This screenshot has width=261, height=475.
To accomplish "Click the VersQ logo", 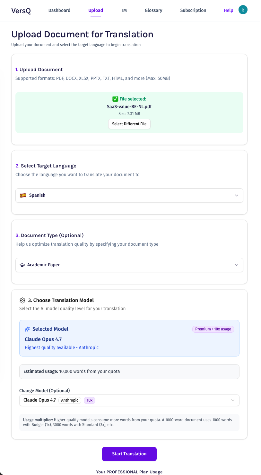I will tap(21, 11).
